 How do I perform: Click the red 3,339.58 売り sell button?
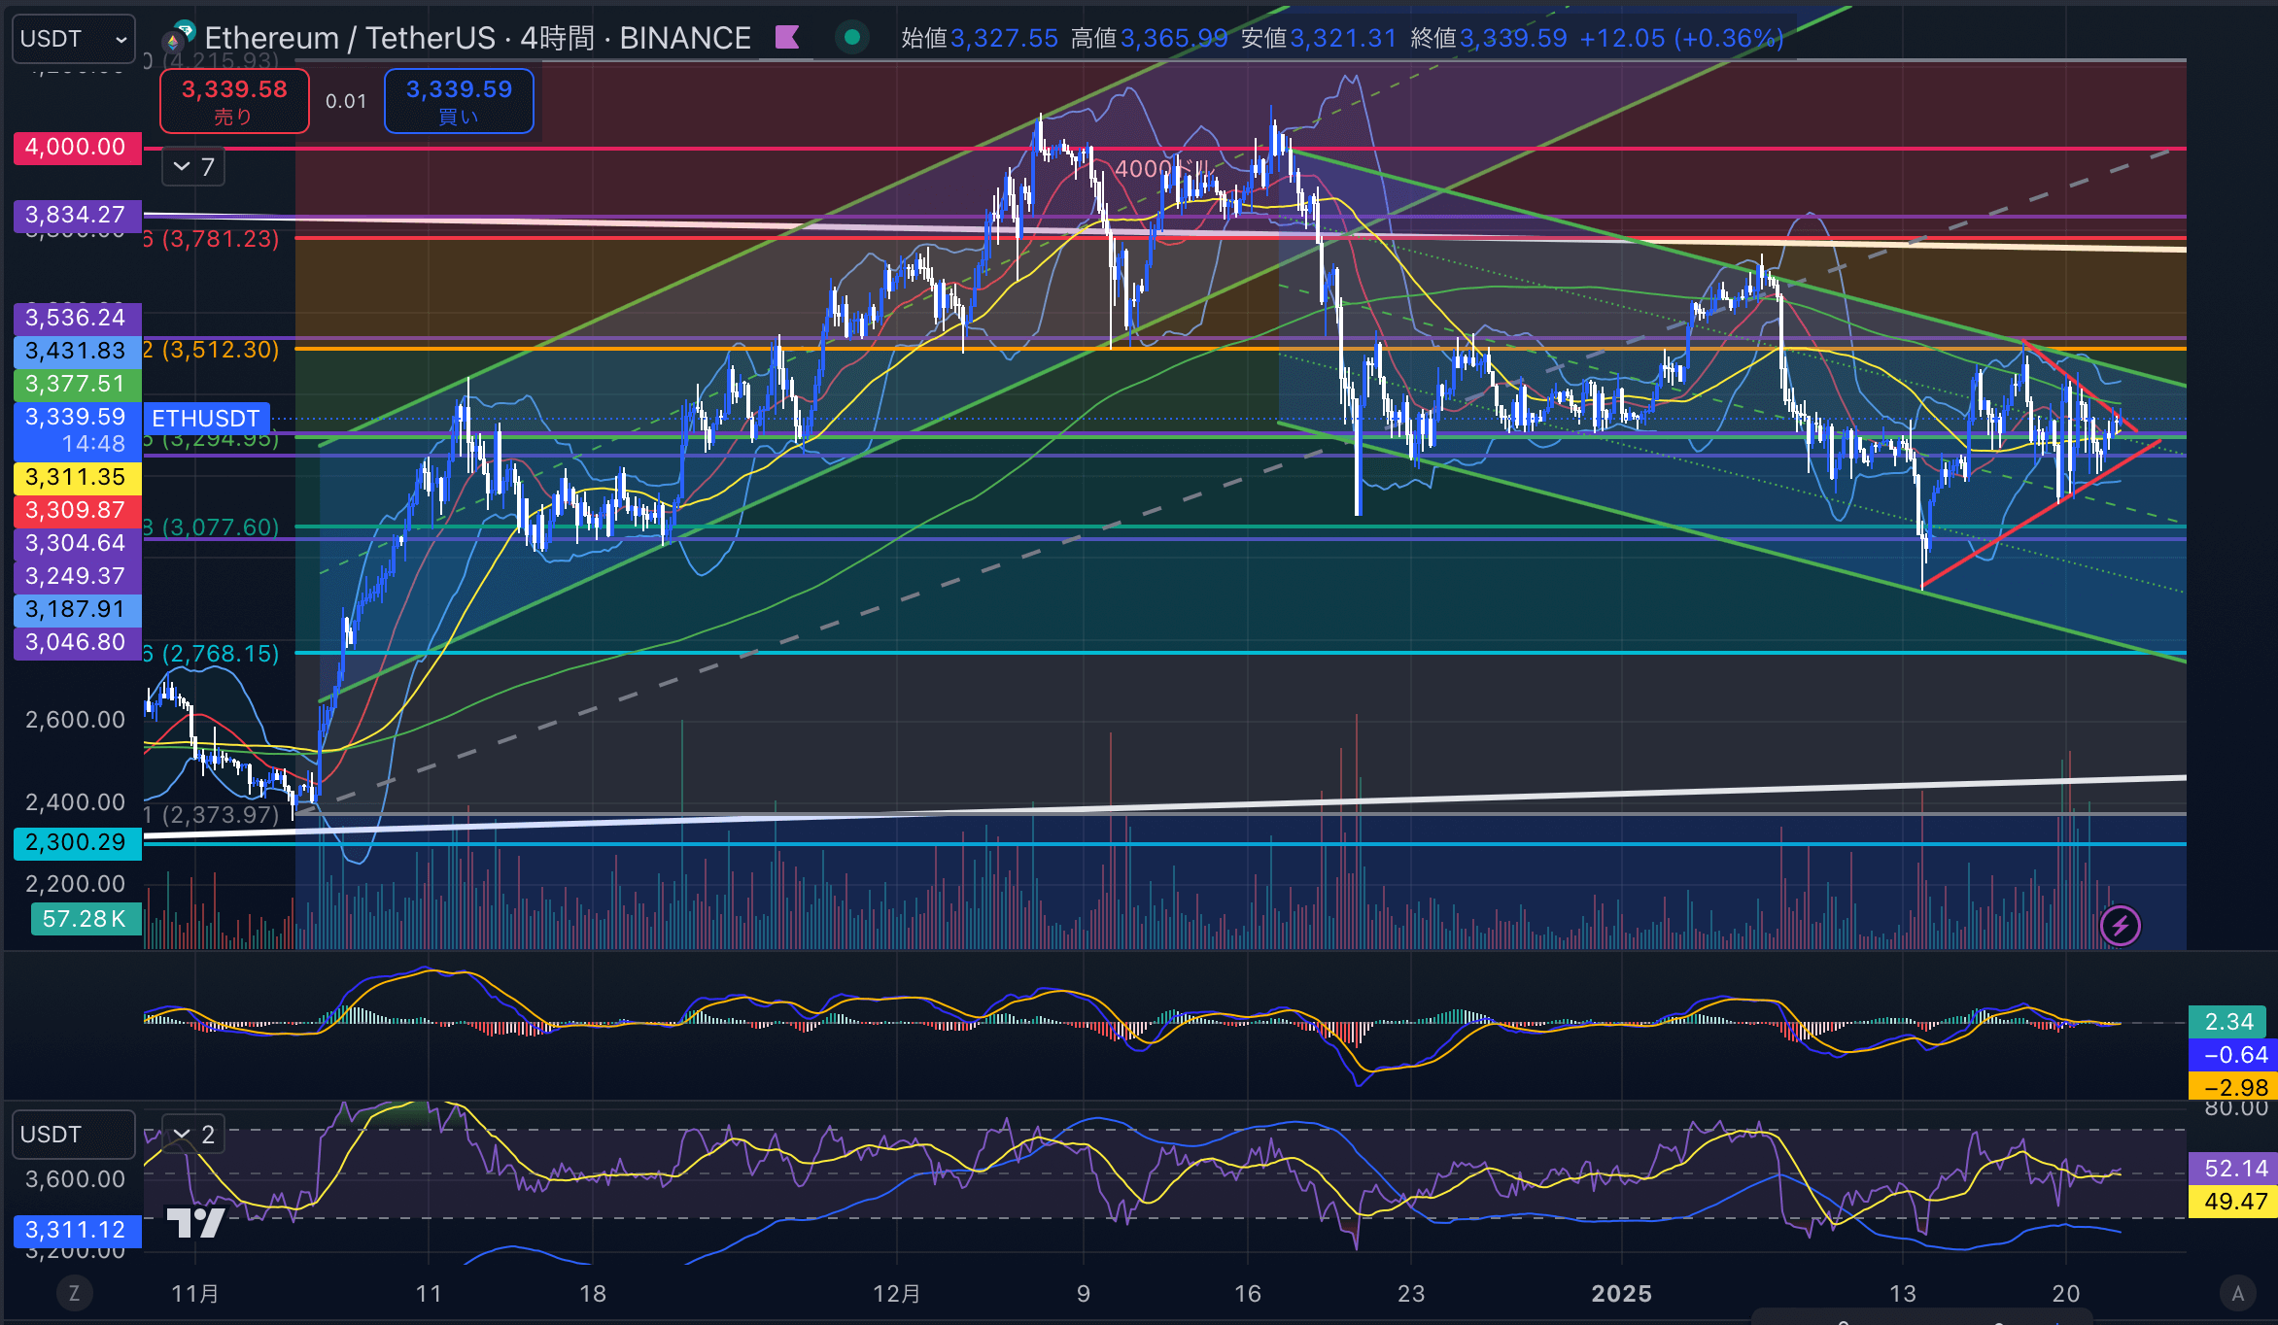[234, 101]
